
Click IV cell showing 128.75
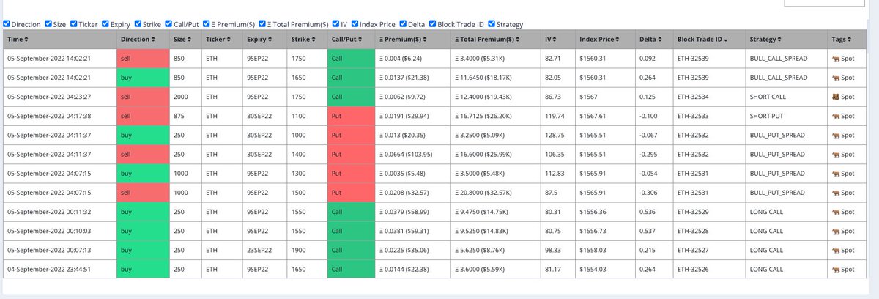pyautogui.click(x=557, y=135)
